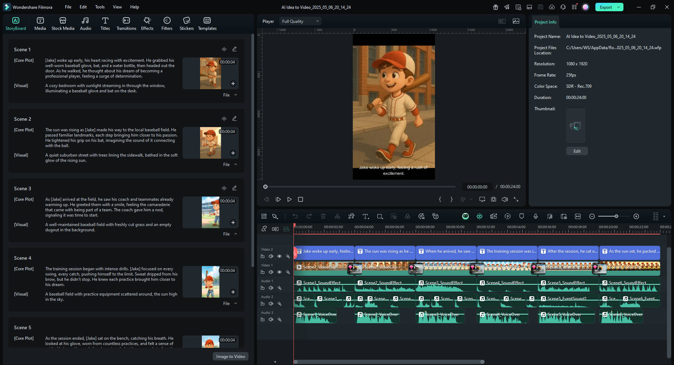Click the Transitions toolbar icon
674x365 pixels.
(126, 24)
